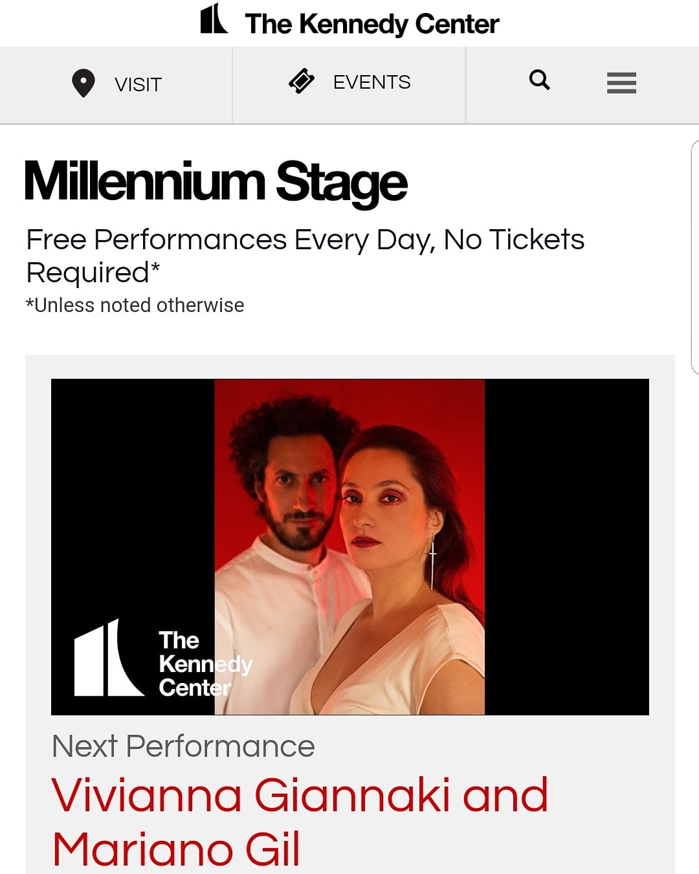Click the location pin icon beside Visit
The width and height of the screenshot is (699, 874).
(83, 84)
